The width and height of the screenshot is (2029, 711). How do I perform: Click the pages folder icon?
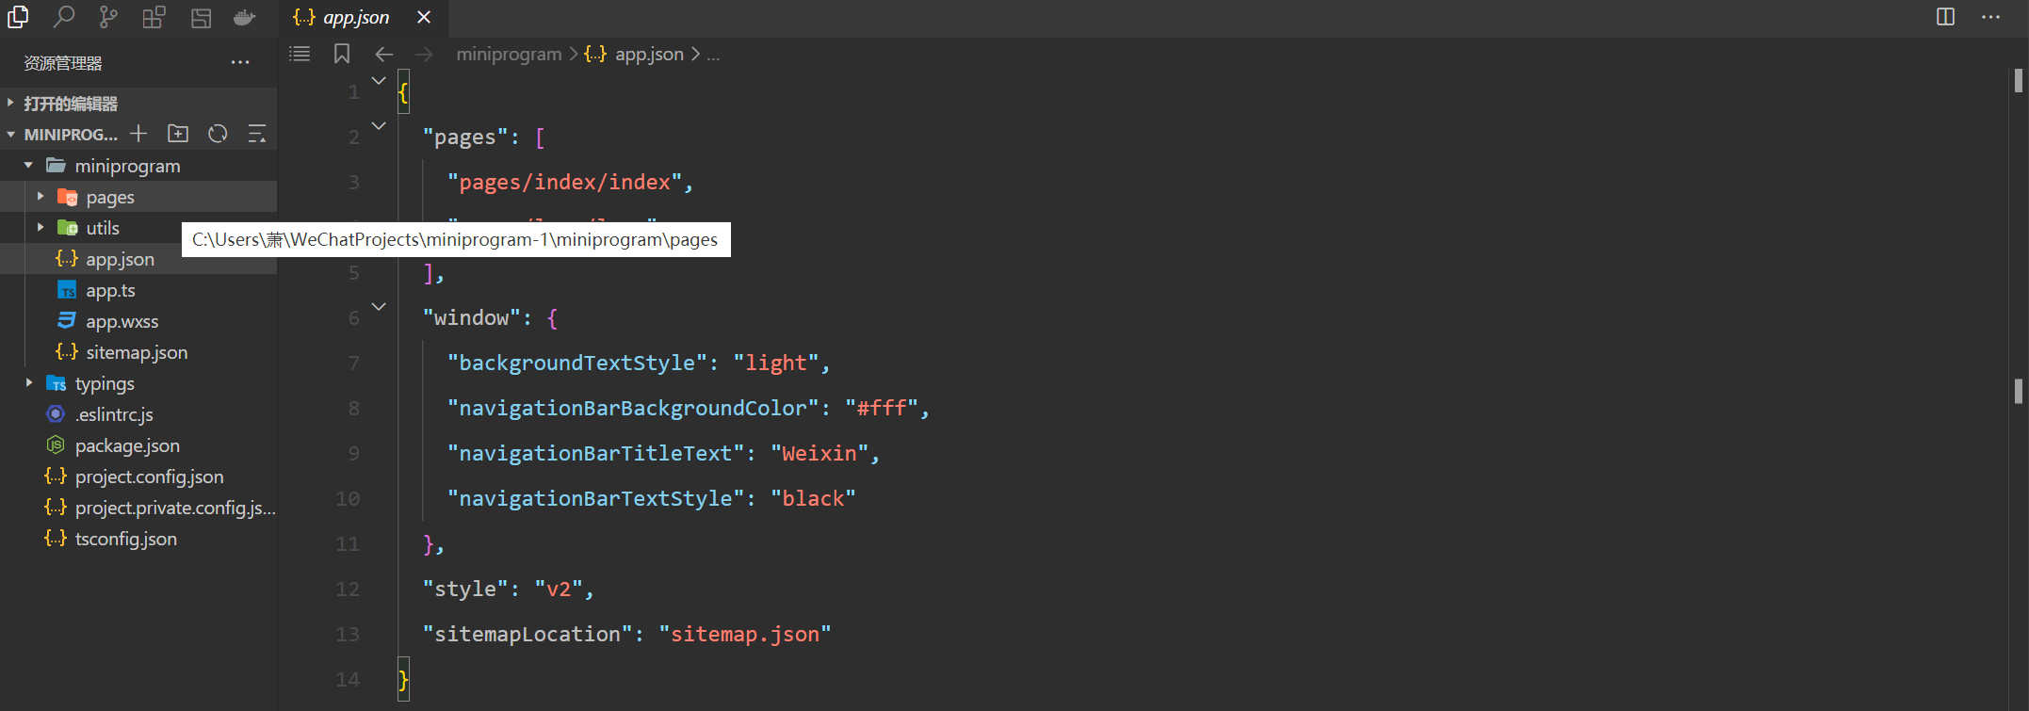(x=67, y=197)
